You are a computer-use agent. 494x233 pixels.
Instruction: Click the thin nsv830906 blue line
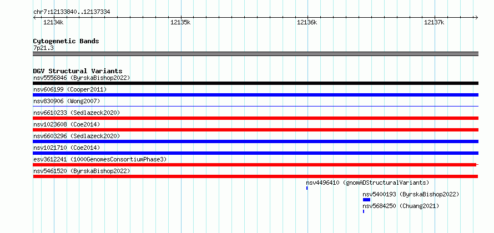click(x=255, y=107)
